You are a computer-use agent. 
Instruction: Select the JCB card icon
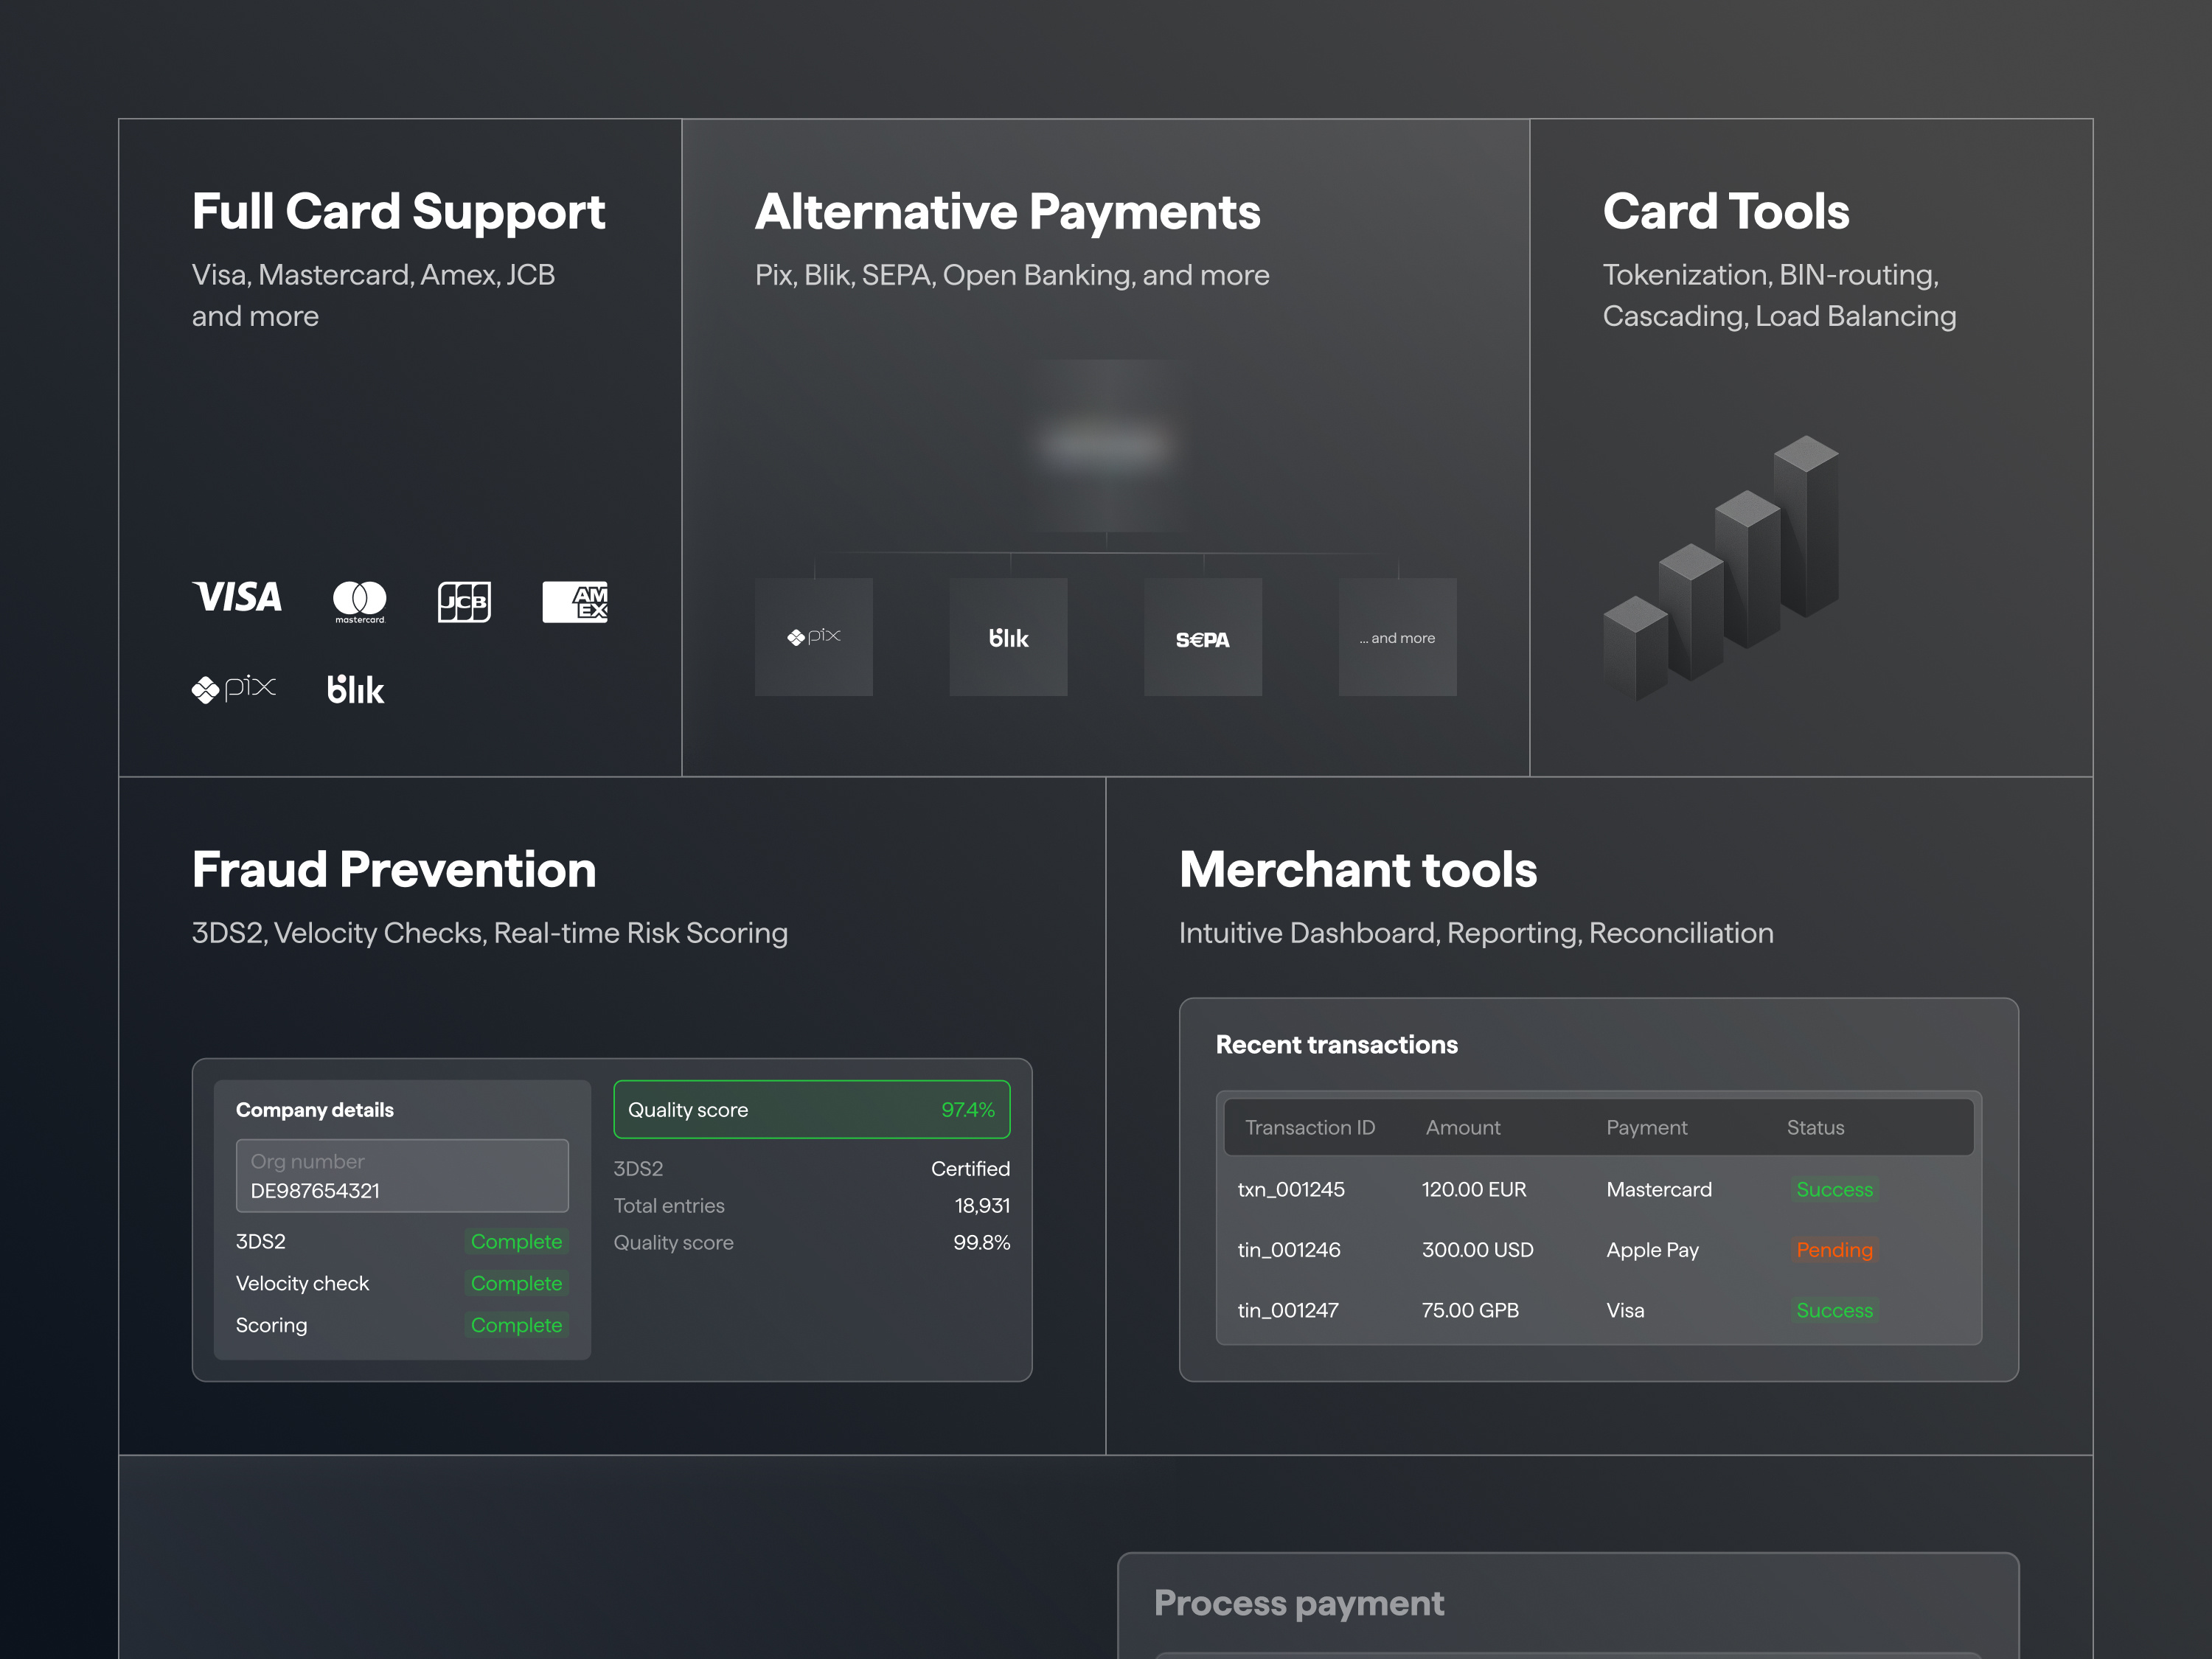point(464,601)
